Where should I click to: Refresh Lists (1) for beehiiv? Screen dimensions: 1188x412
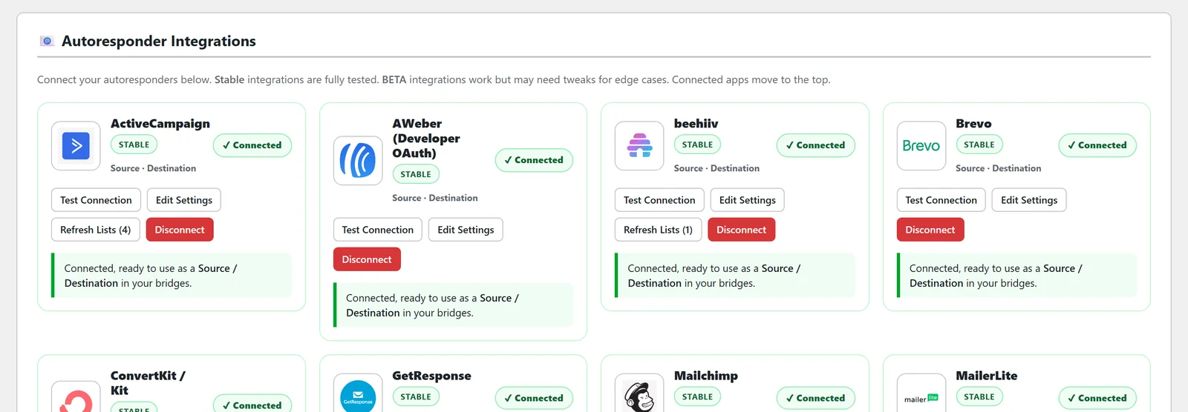[658, 230]
